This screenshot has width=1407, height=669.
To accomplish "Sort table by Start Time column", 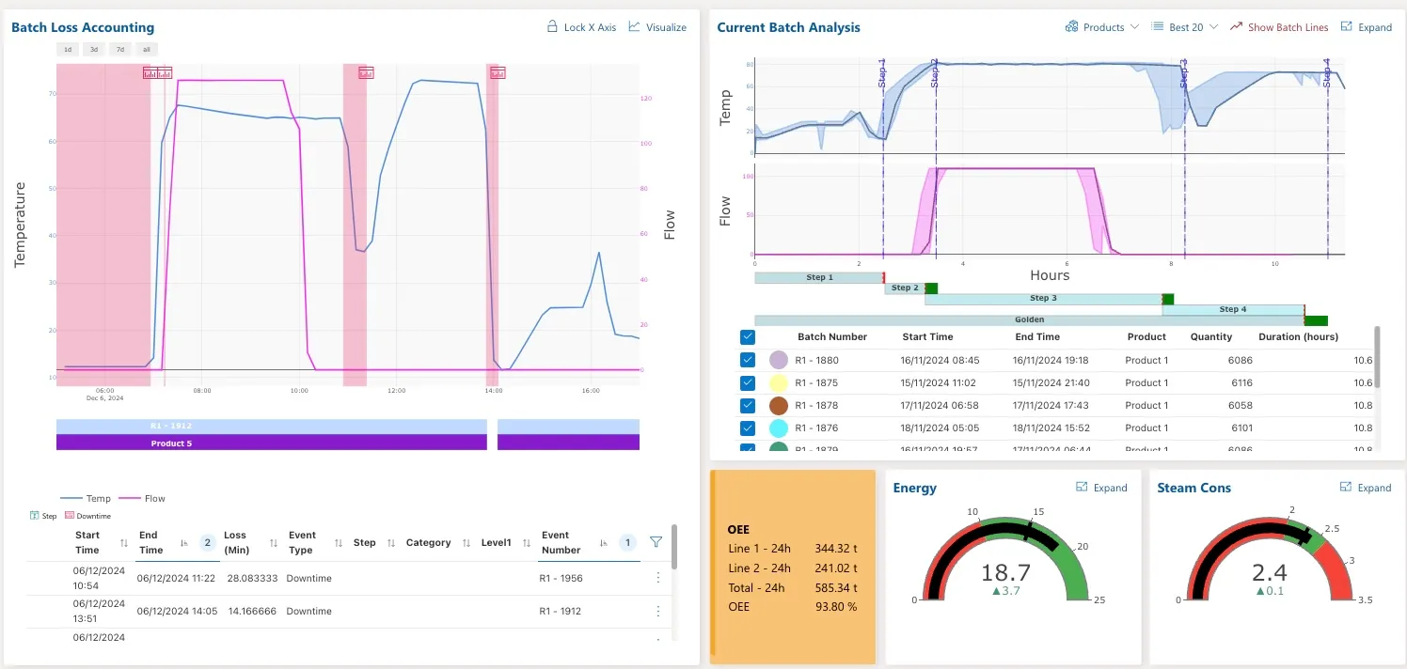I will coord(124,543).
